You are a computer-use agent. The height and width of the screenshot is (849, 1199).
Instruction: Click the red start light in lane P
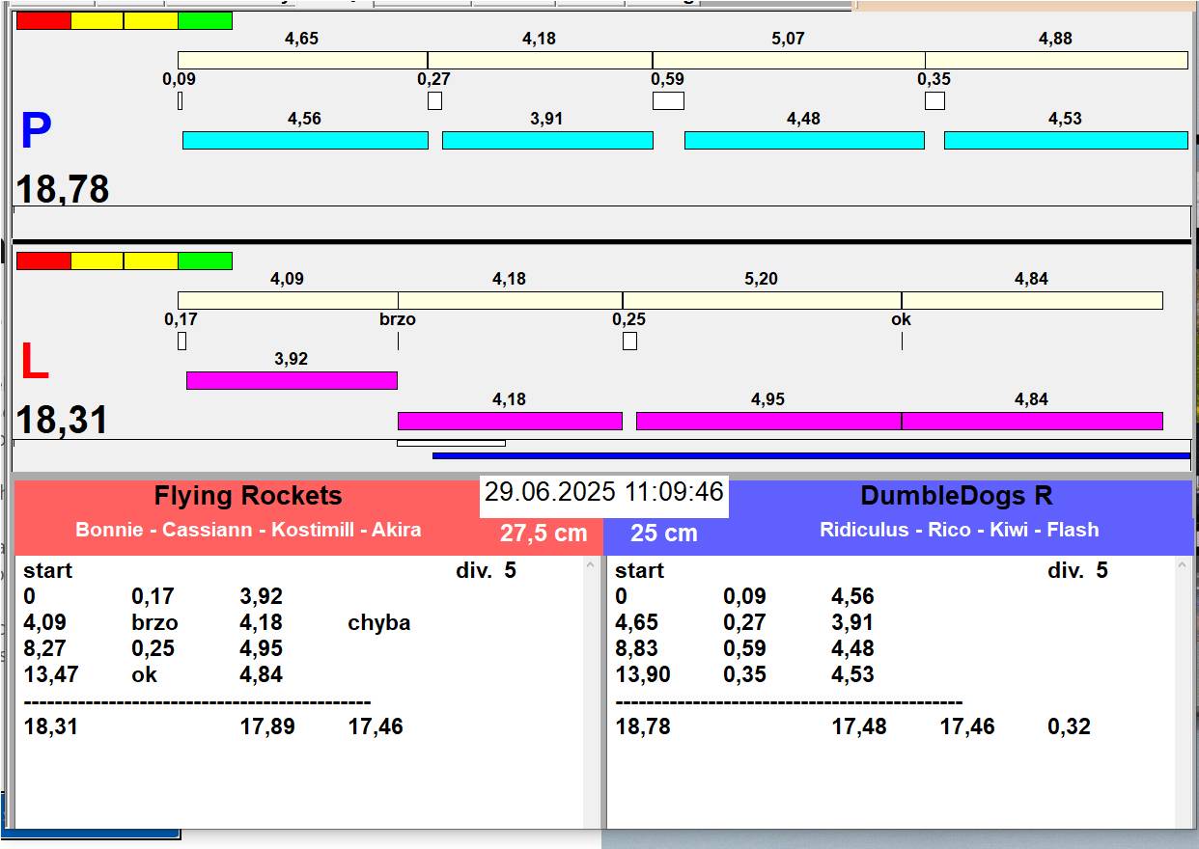(43, 20)
